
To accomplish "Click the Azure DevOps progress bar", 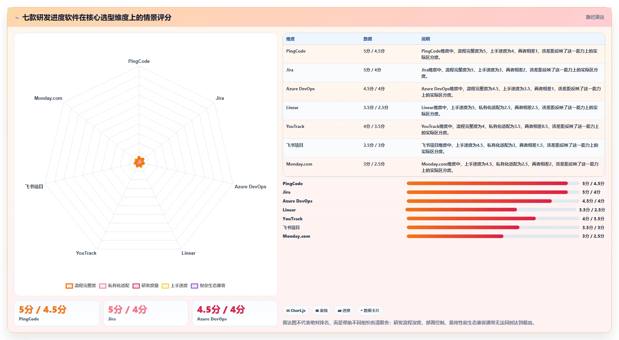I will point(493,201).
